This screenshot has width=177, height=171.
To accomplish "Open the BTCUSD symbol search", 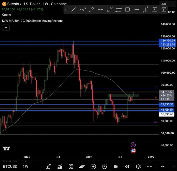I will 10,167.
